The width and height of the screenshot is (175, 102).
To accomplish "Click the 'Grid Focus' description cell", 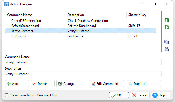I will 75,36.
